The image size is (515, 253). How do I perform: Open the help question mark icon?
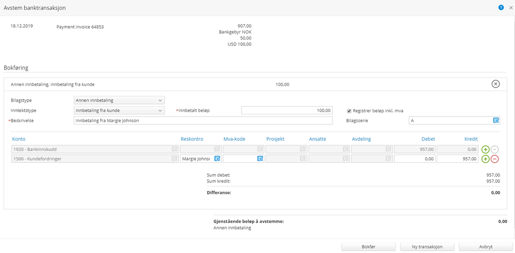click(501, 8)
